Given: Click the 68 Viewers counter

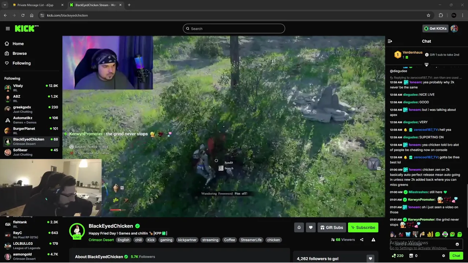Looking at the screenshot, I should pyautogui.click(x=343, y=240).
